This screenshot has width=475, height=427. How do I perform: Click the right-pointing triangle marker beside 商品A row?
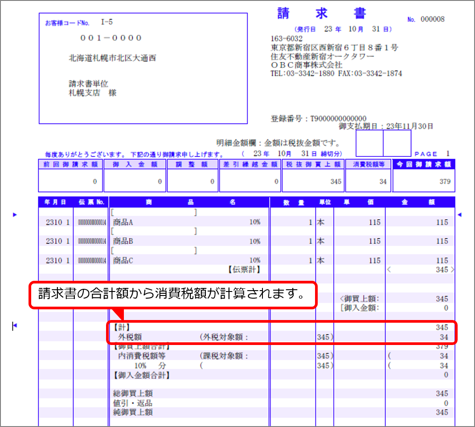pyautogui.click(x=15, y=214)
